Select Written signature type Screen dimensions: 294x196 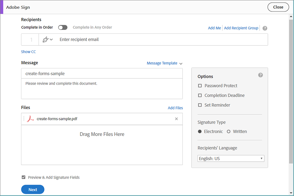point(229,131)
